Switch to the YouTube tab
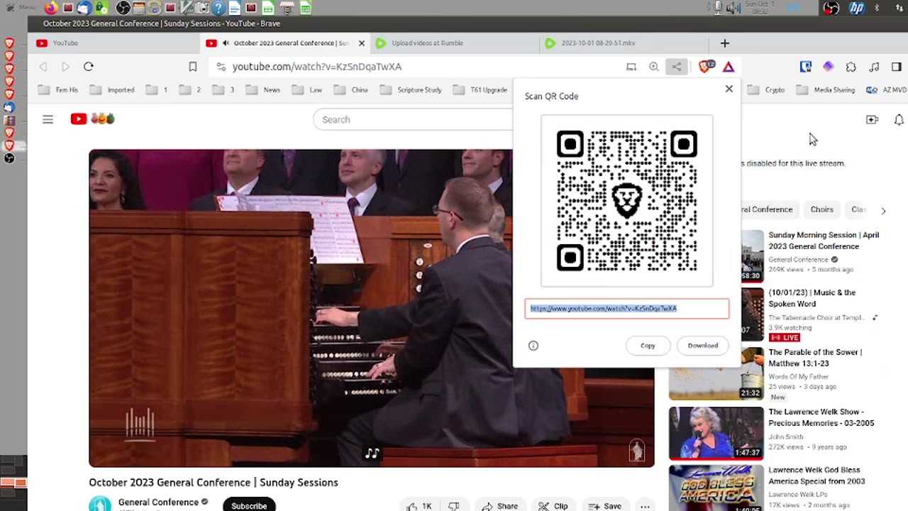908x511 pixels. [x=113, y=43]
